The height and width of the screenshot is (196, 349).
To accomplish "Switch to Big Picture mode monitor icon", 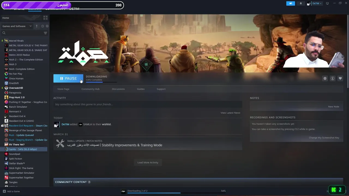I will (x=327, y=3).
